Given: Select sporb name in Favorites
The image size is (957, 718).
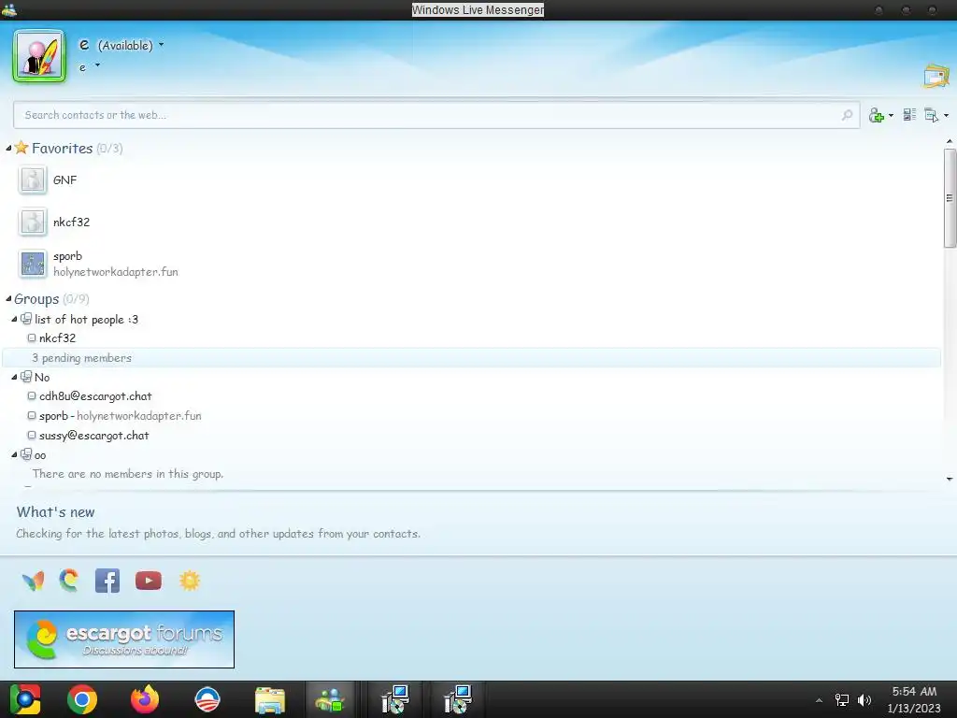Looking at the screenshot, I should 67,256.
